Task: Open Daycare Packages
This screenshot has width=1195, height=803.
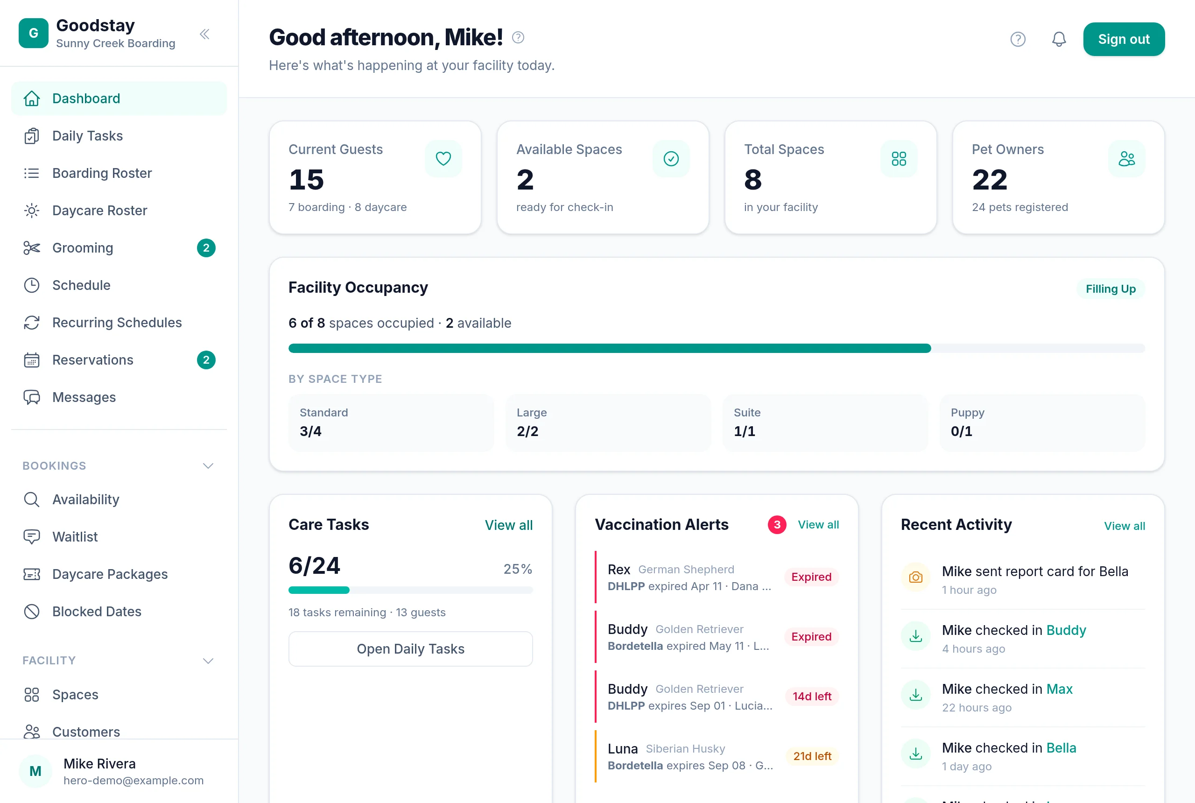Action: [x=119, y=574]
